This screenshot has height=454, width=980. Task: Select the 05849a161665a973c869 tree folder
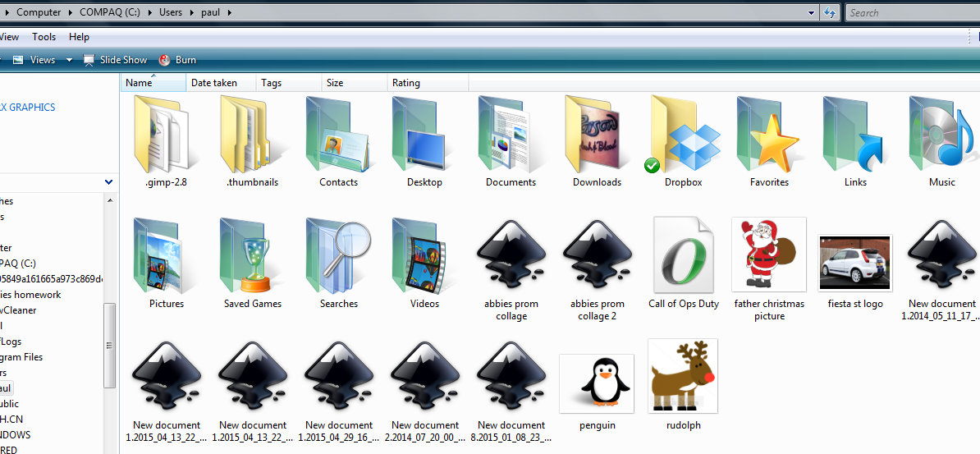click(51, 279)
